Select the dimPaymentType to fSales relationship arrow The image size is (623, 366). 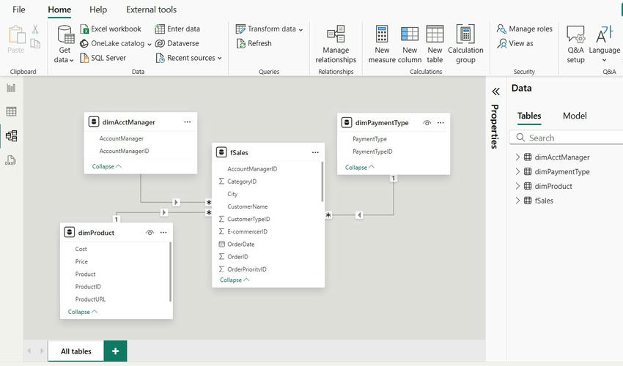359,214
